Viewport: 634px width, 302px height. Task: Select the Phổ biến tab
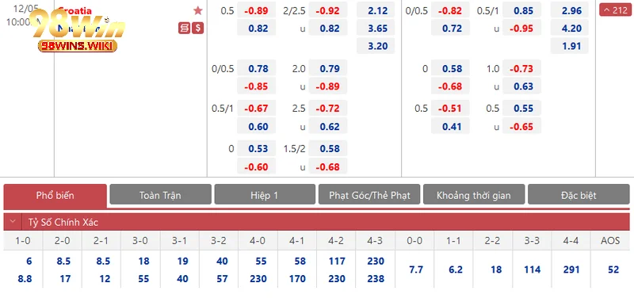coord(55,196)
